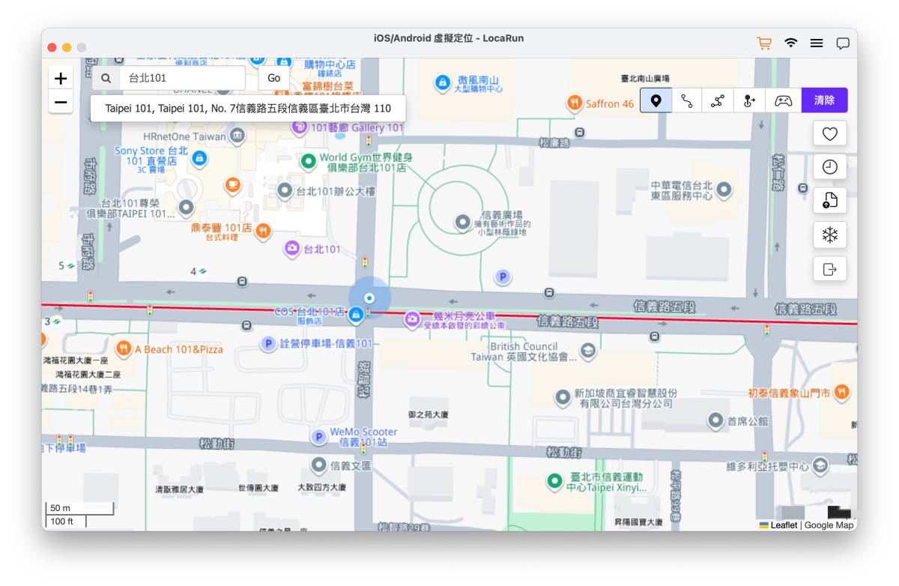The width and height of the screenshot is (899, 586).
Task: Open the shopping cart icon
Action: [764, 43]
